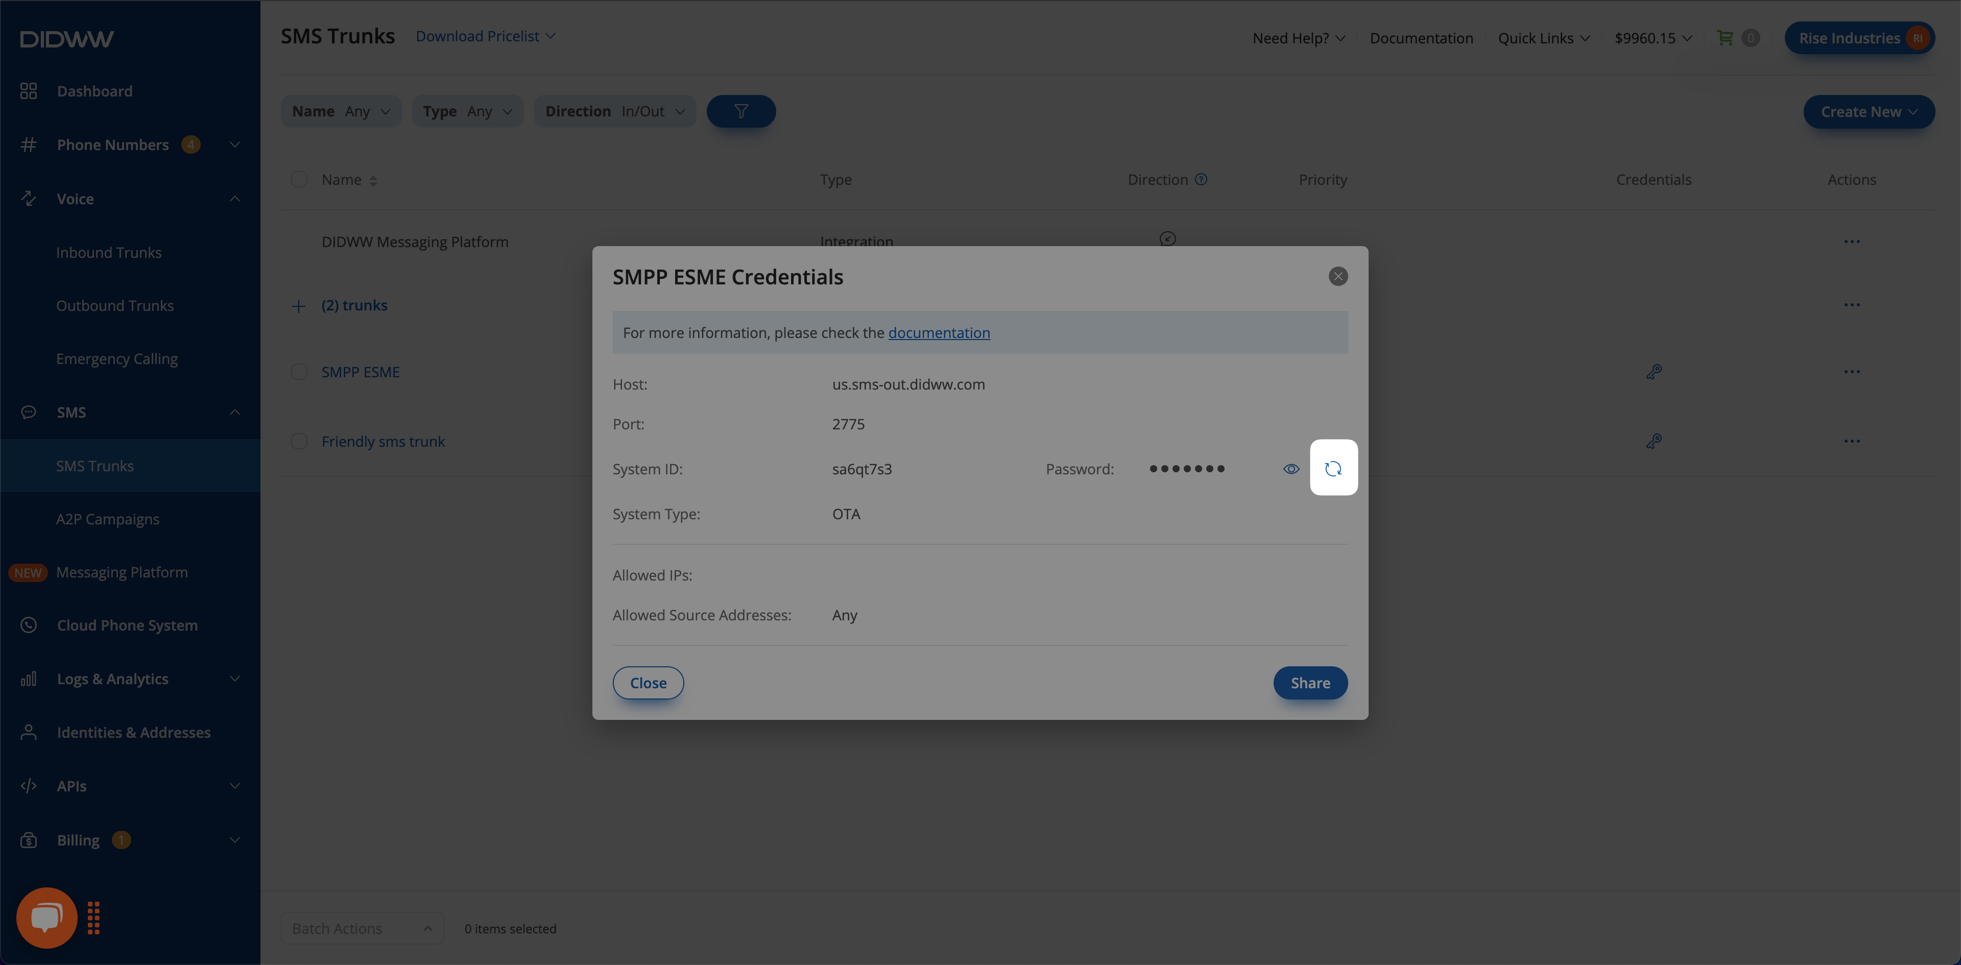The width and height of the screenshot is (1961, 965).
Task: Toggle the select-all checkbox in table header
Action: (299, 180)
